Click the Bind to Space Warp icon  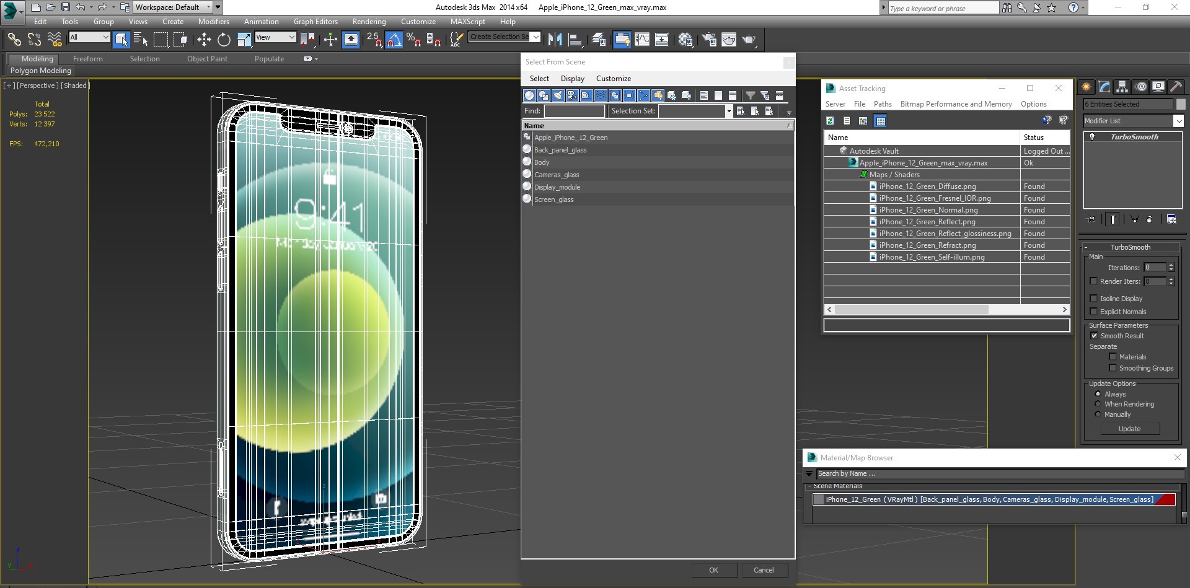(x=55, y=40)
